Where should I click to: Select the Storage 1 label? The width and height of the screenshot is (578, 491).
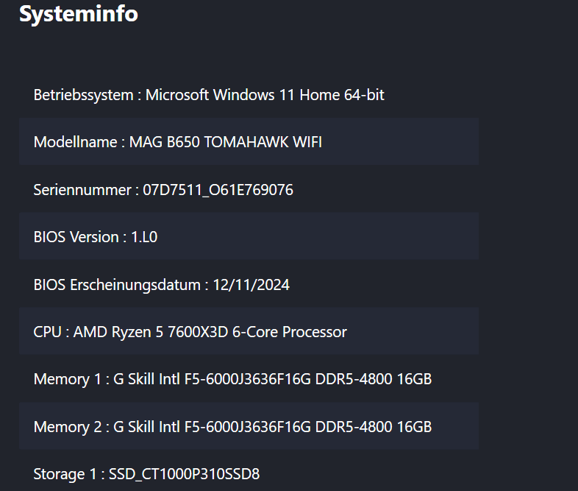coord(65,474)
